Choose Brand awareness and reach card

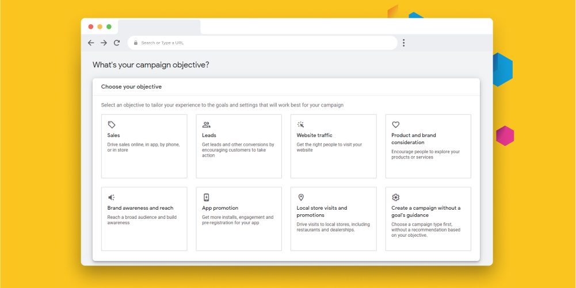144,219
